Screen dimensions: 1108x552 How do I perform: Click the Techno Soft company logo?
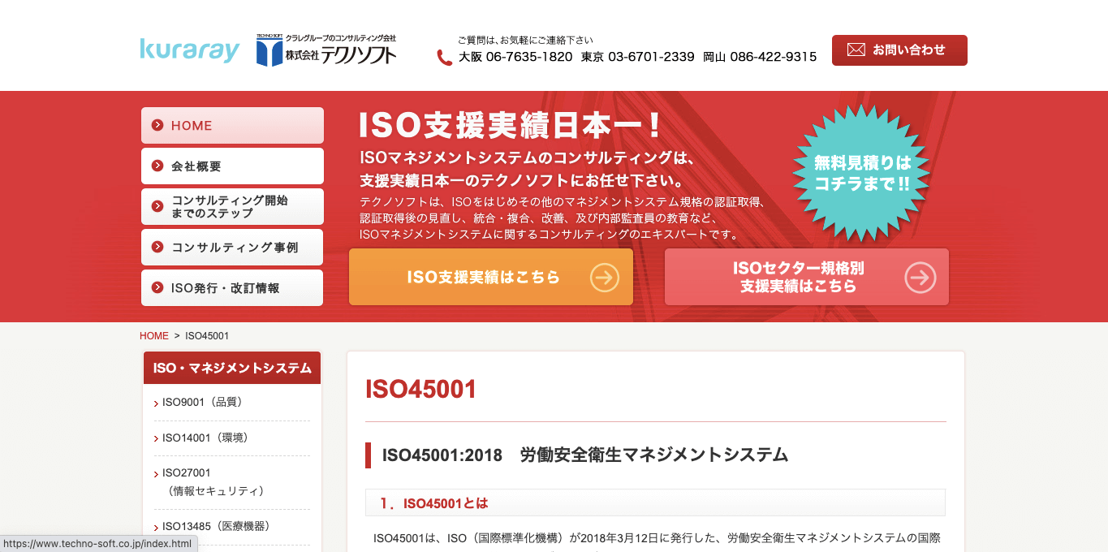(x=326, y=50)
